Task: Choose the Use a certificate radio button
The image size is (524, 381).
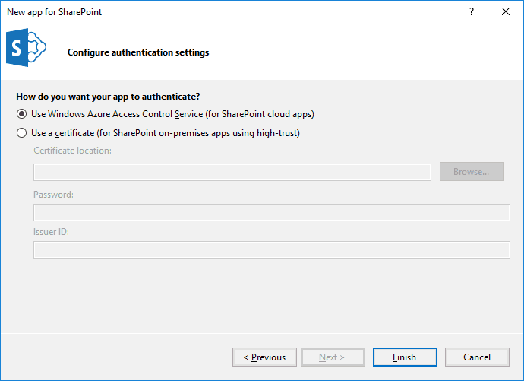Action: click(21, 133)
